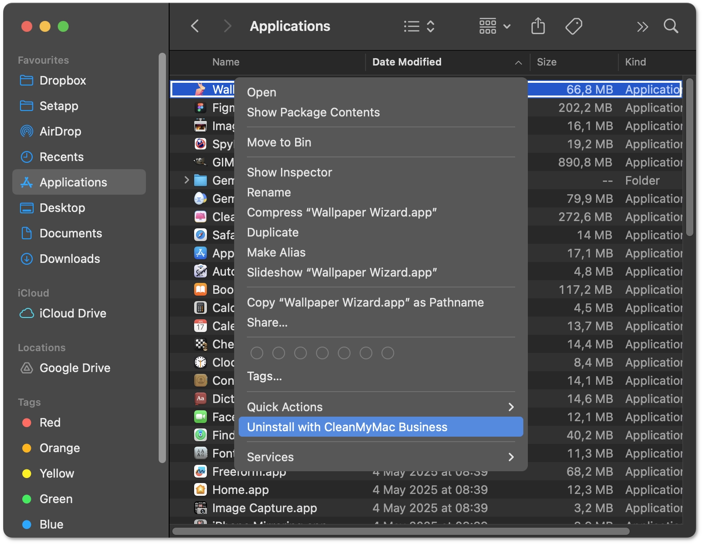Sort by Date Modified column
The image size is (702, 544).
(448, 62)
